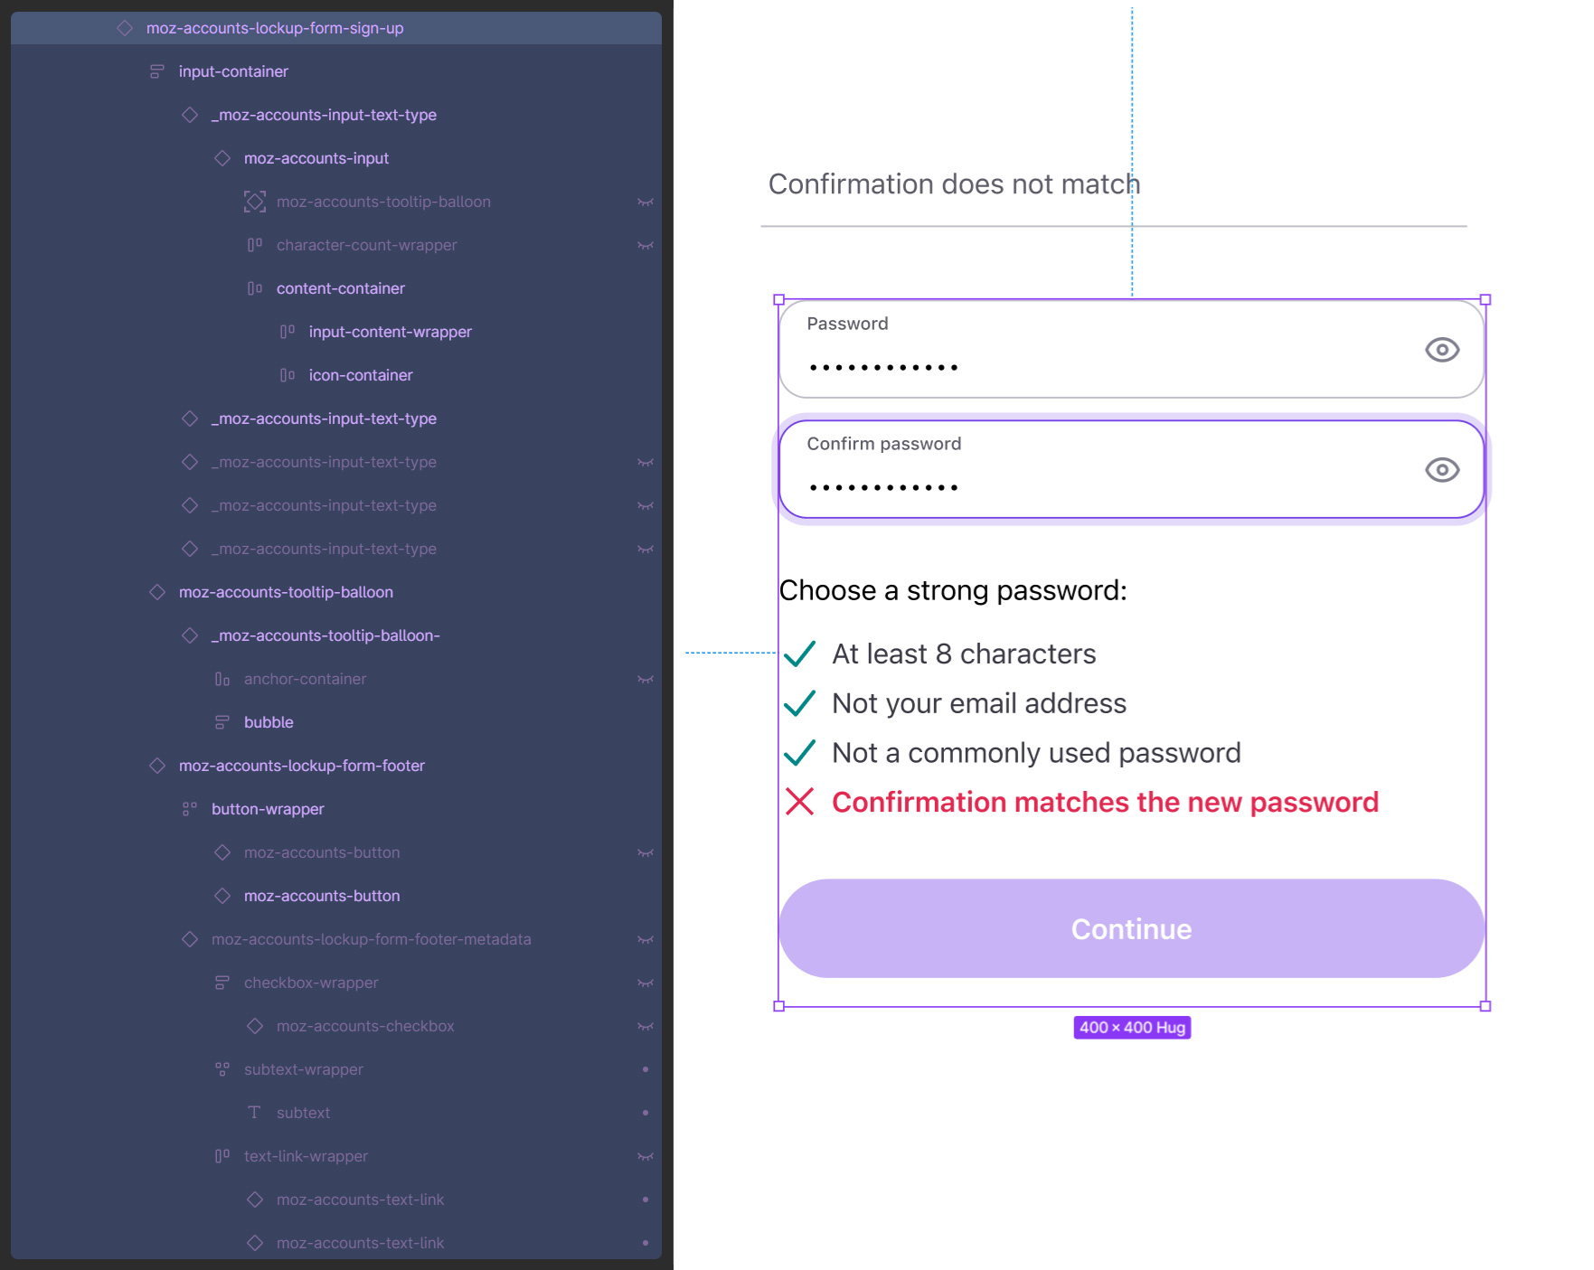
Task: Click the 400 × 400 Hug size label
Action: click(x=1131, y=1028)
